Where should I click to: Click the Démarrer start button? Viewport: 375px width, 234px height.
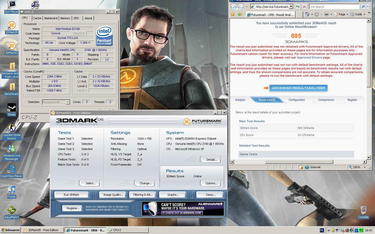pos(11,230)
